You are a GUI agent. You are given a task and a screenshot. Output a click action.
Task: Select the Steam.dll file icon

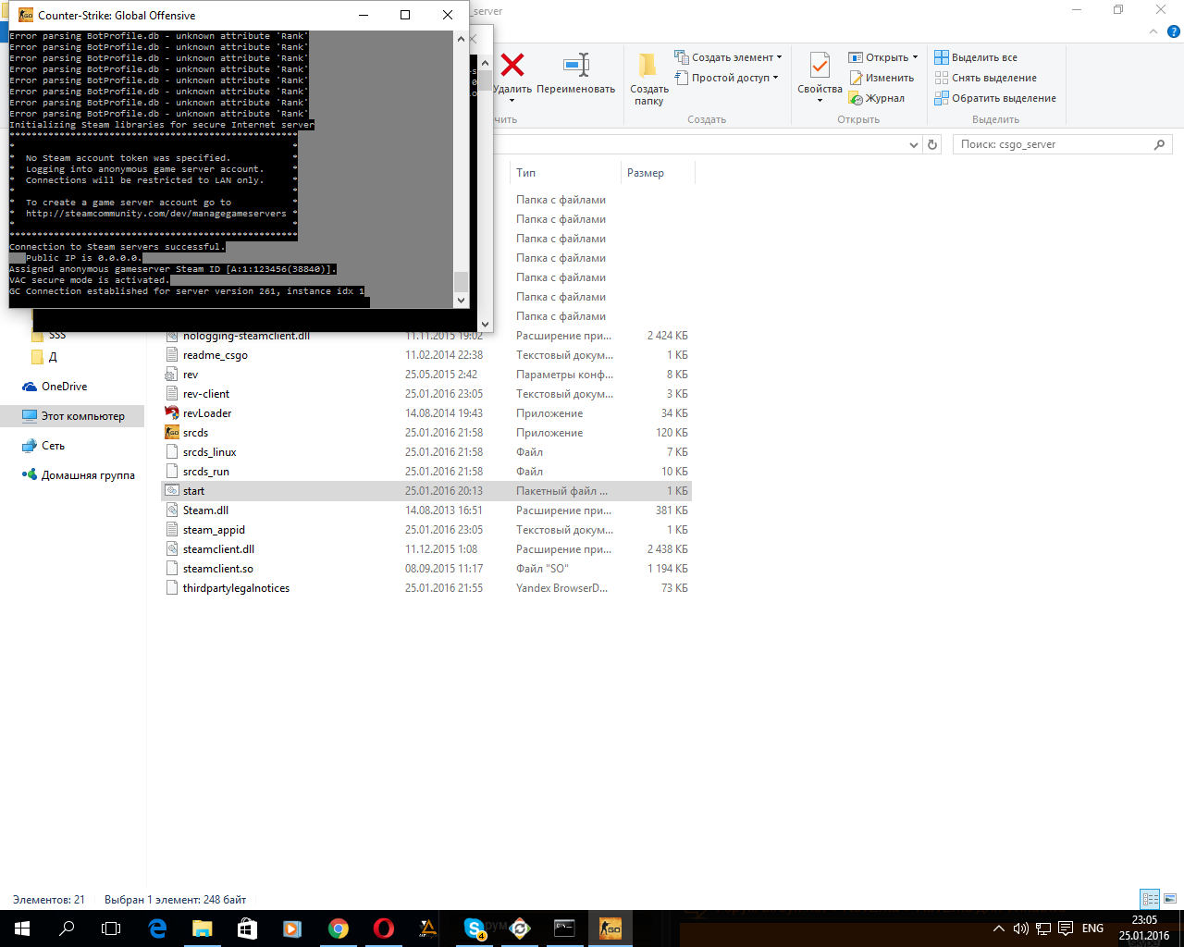(171, 510)
